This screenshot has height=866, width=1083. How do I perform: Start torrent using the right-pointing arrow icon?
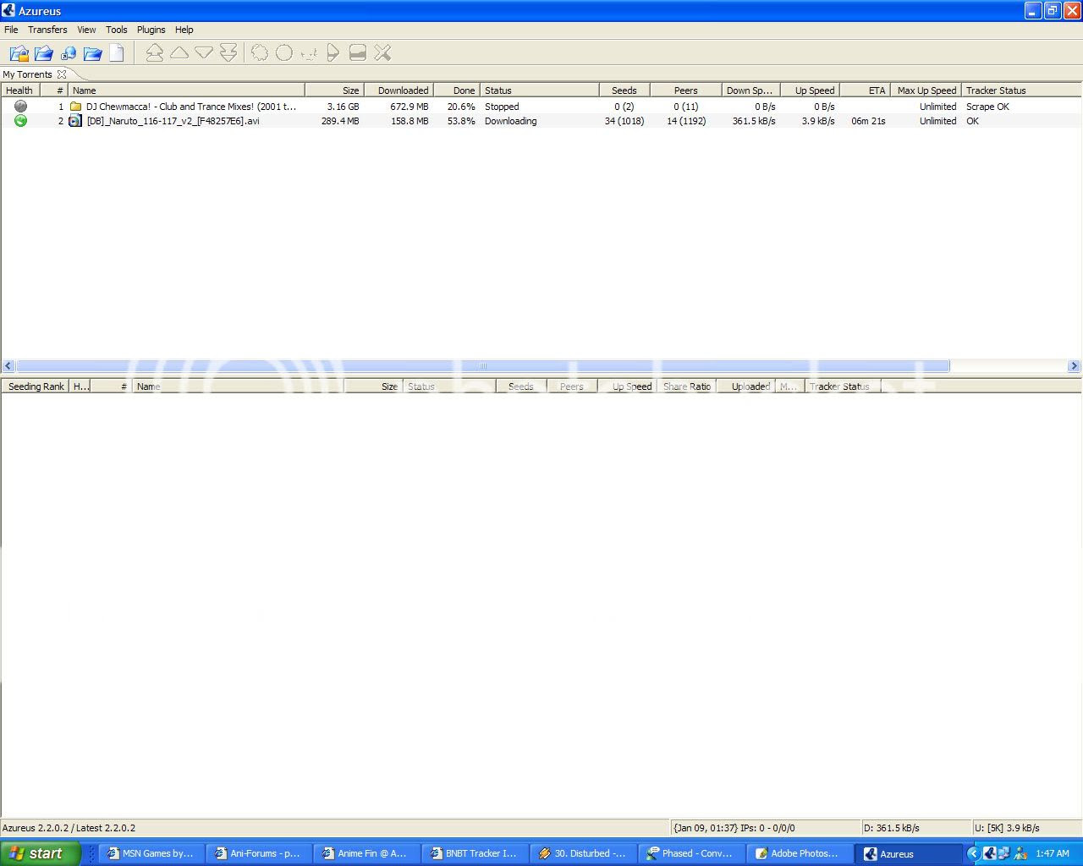[x=333, y=53]
